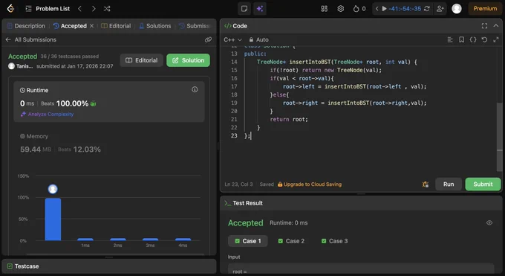Go back to All Submissions
Image resolution: width=505 pixels, height=276 pixels.
31,39
